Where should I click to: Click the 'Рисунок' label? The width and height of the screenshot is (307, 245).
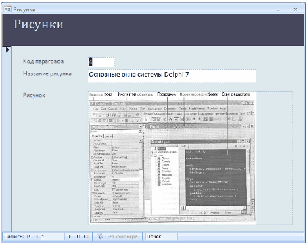[x=34, y=95]
